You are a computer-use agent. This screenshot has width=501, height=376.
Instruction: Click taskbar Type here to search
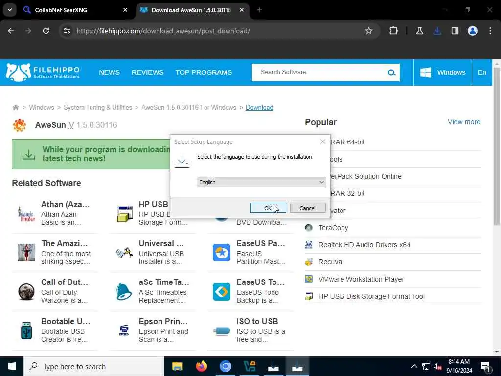[x=94, y=366]
